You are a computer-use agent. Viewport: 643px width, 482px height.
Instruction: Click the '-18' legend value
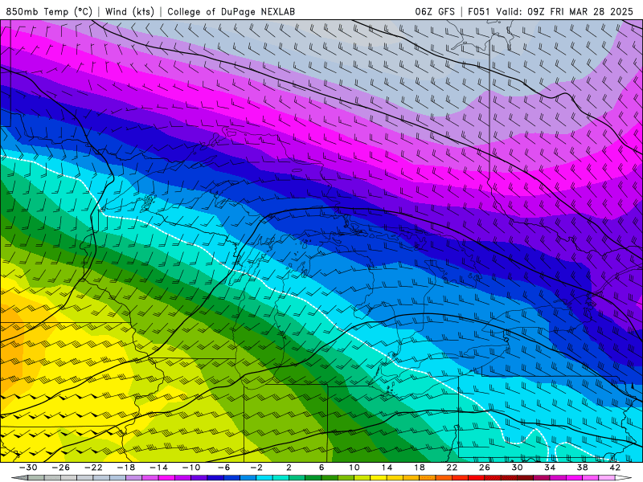(126, 468)
